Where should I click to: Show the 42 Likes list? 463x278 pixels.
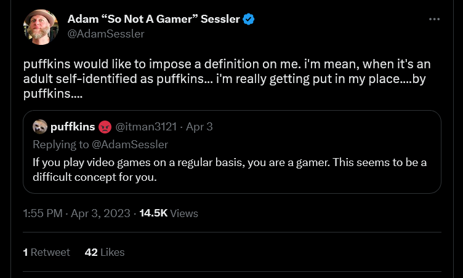(105, 252)
